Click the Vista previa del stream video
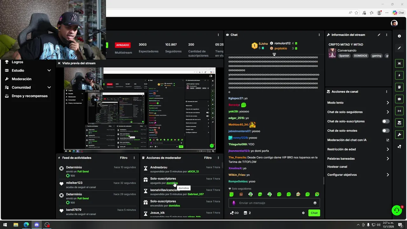The width and height of the screenshot is (407, 229). (140, 108)
